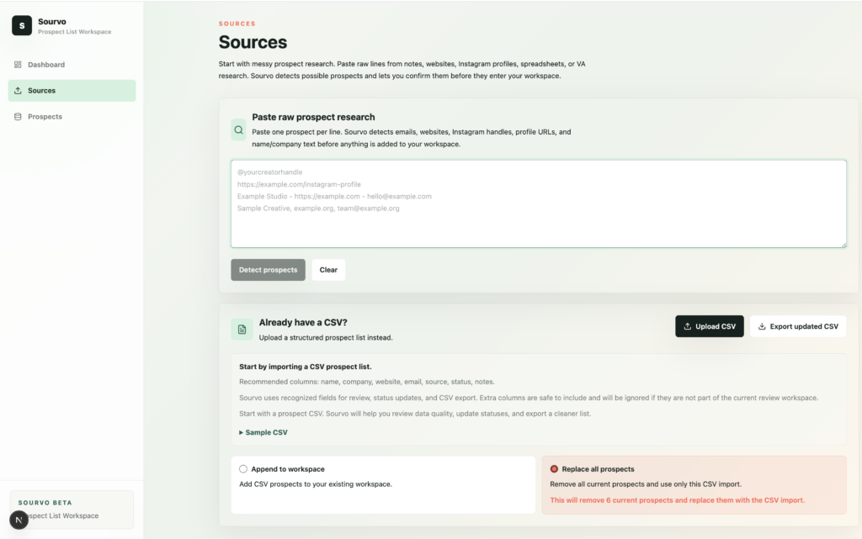Screen dimensions: 862x539
Task: Click the upload arrow icon in Upload CSV
Action: (687, 326)
